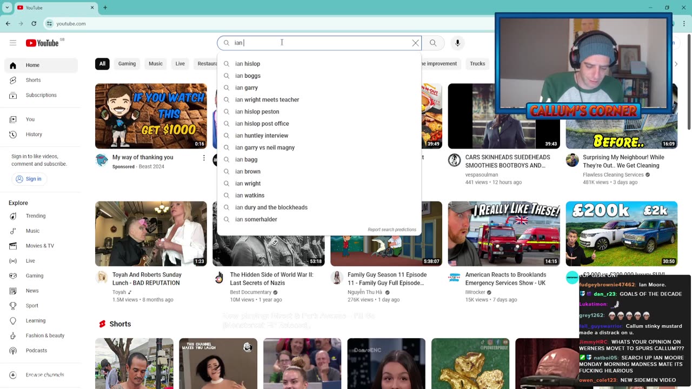
Task: Grab the page vertical scrollbar
Action: pos(689,81)
